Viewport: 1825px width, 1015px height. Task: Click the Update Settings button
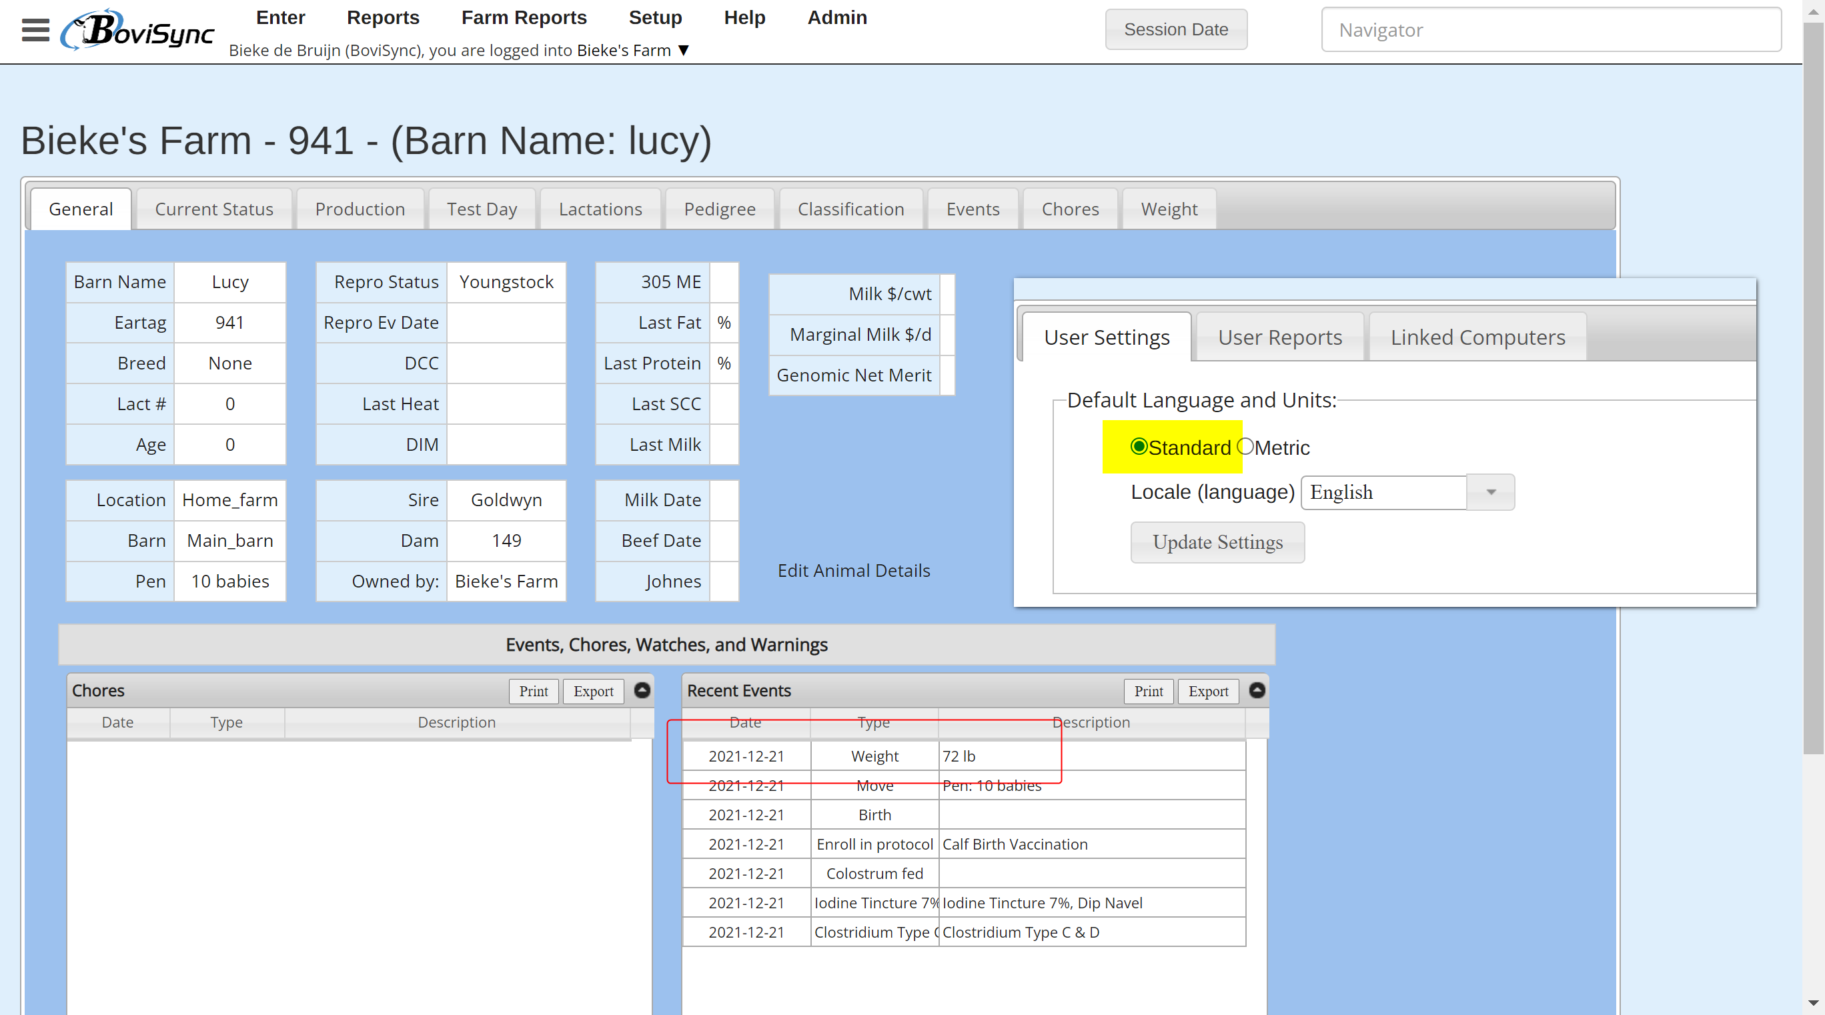(x=1217, y=542)
